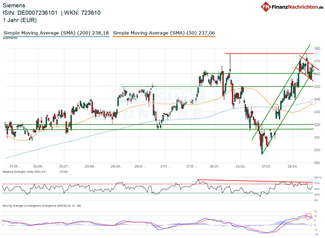Select the 27.03. date on the time axis
The height and width of the screenshot is (238, 325).
(267, 167)
